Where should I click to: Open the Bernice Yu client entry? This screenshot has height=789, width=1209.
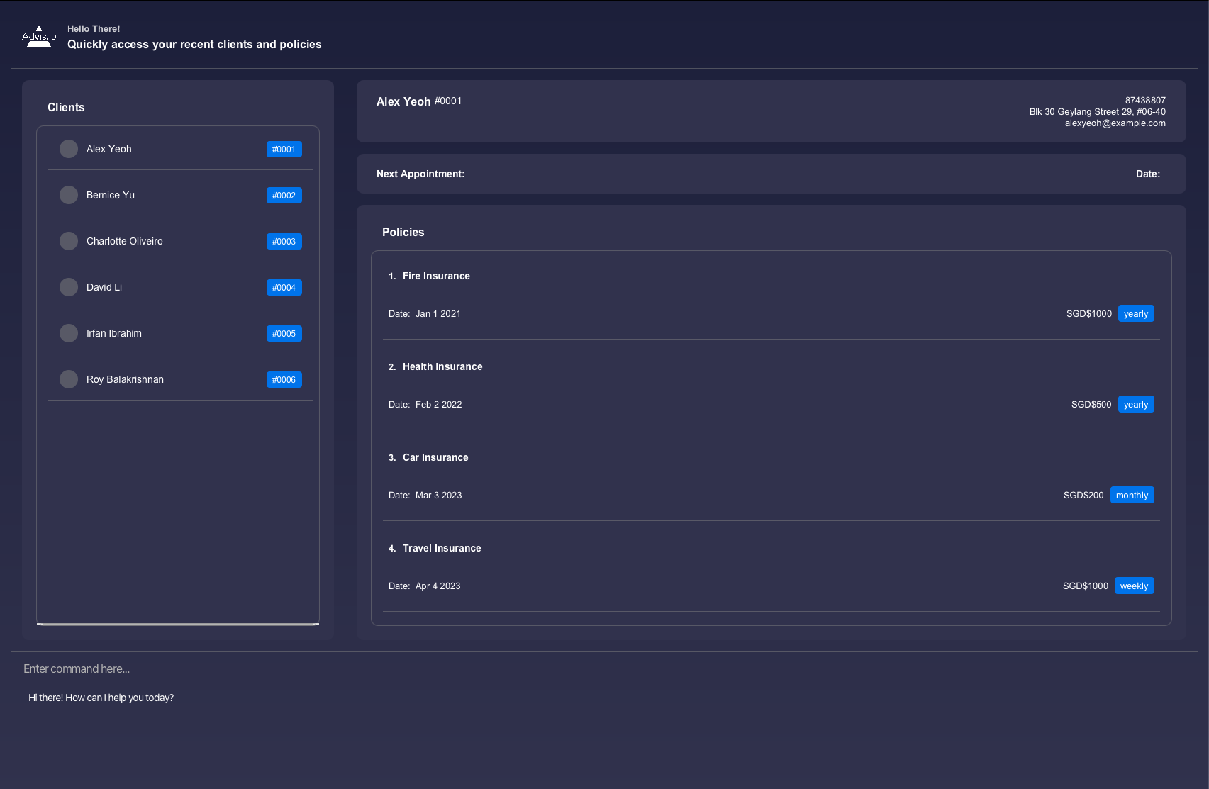click(x=181, y=195)
